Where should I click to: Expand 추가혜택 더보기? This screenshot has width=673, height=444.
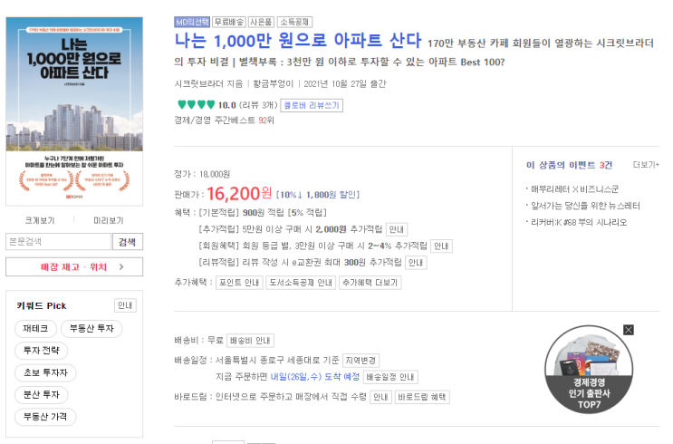pos(370,283)
